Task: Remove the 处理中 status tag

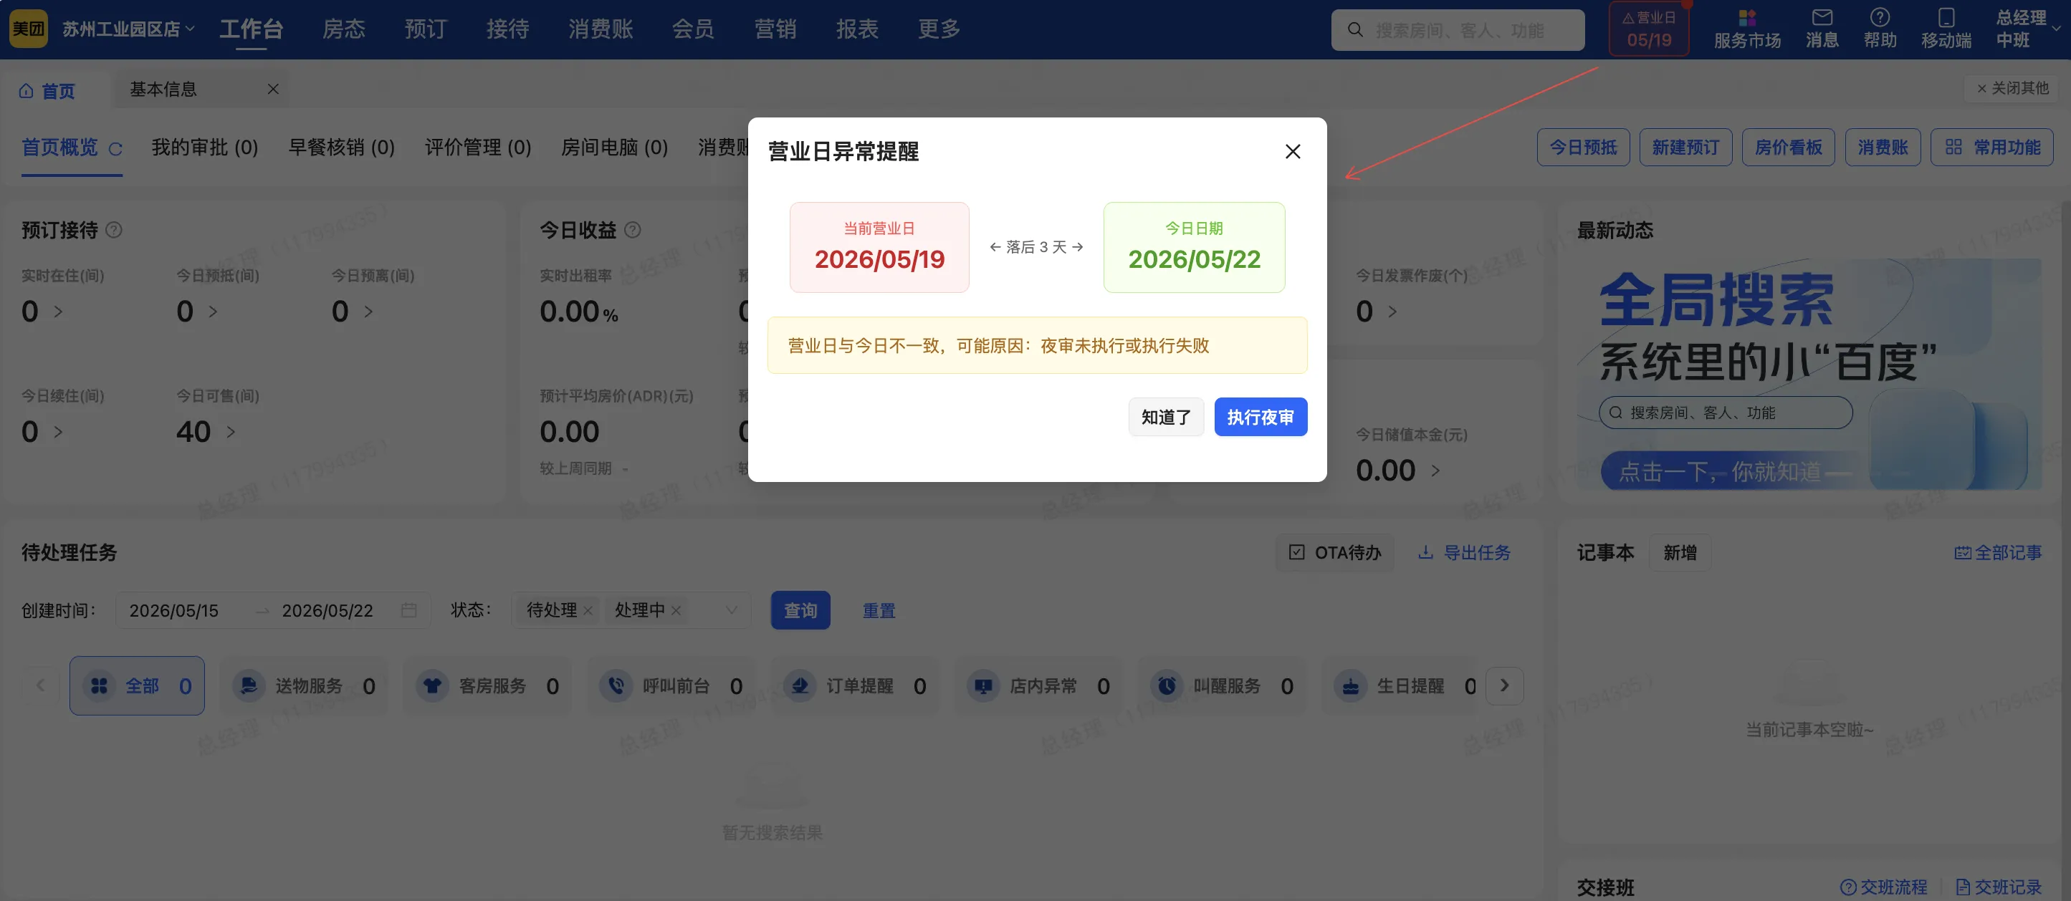Action: [x=676, y=611]
